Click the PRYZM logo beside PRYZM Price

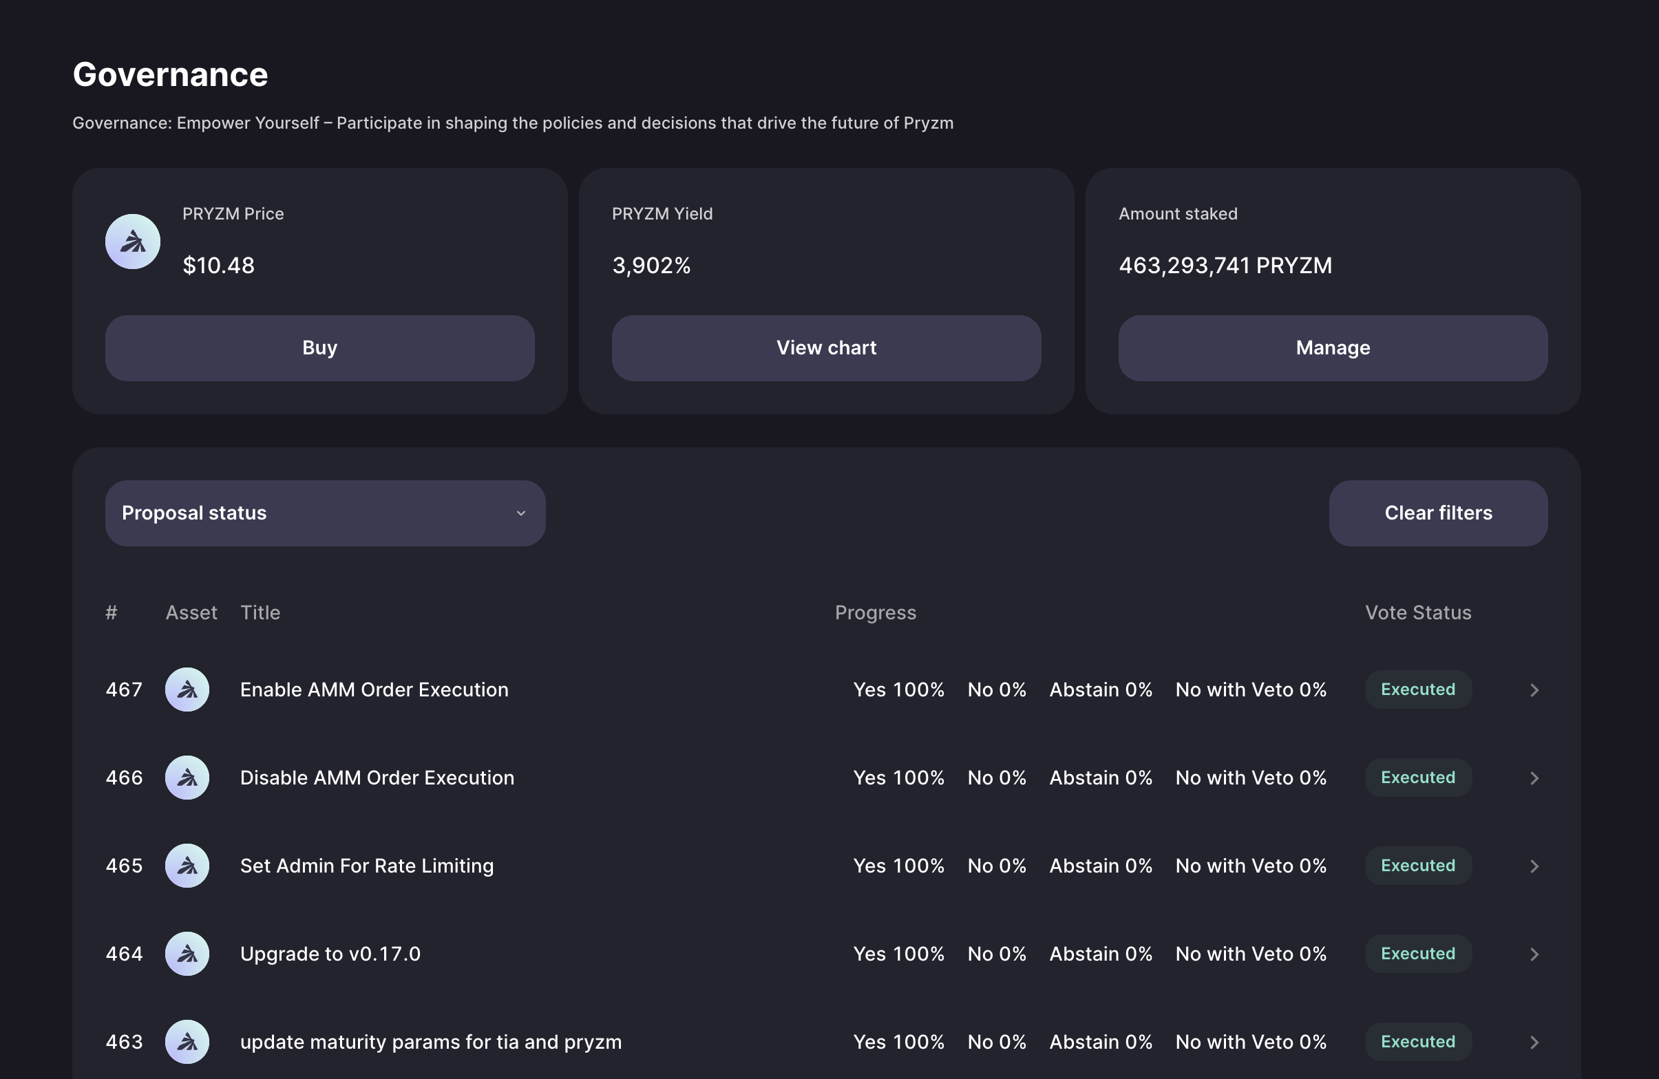pos(132,241)
